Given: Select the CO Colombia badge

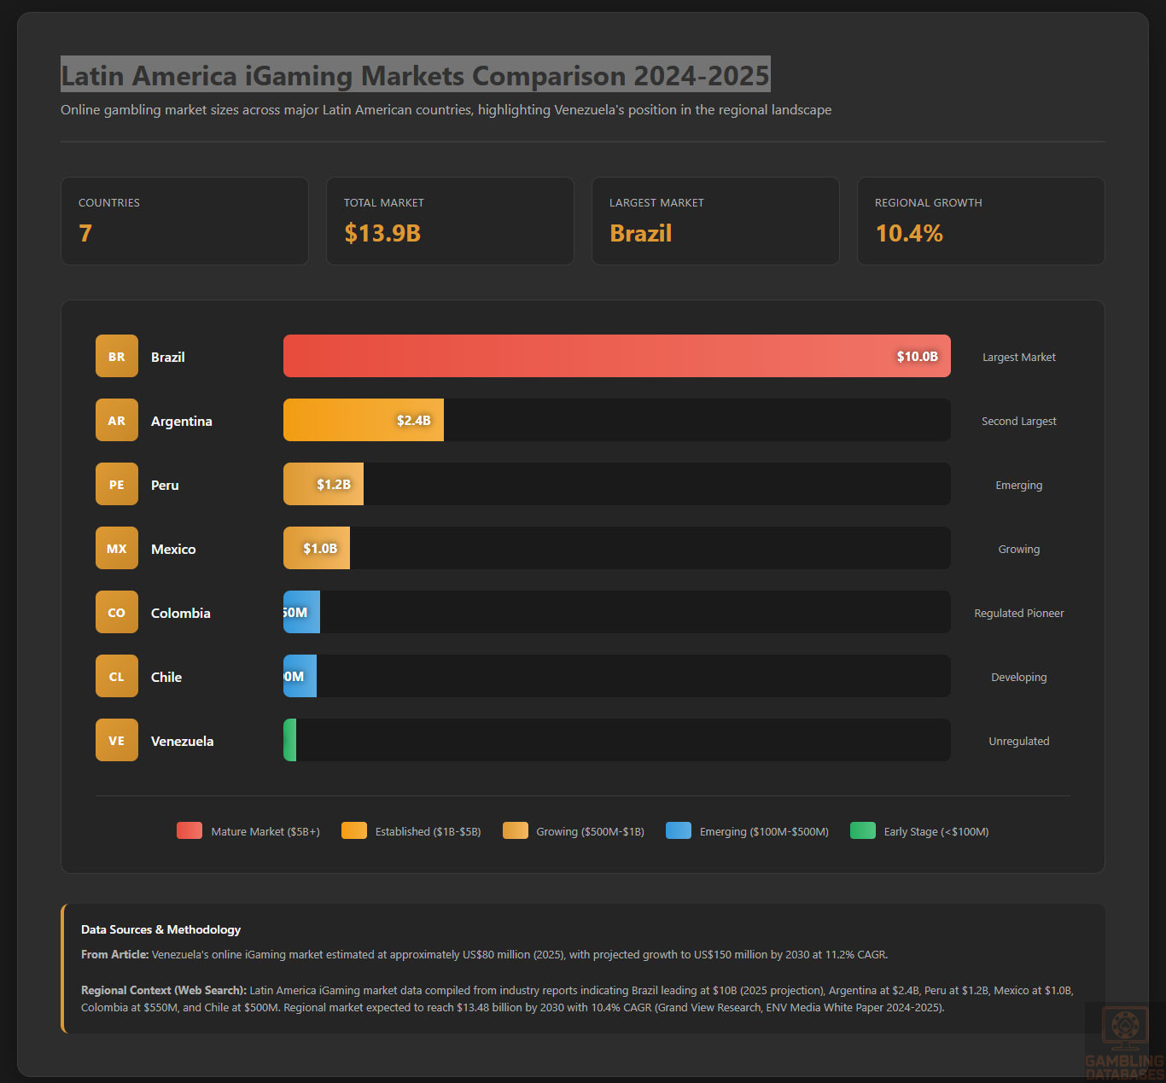Looking at the screenshot, I should point(117,613).
